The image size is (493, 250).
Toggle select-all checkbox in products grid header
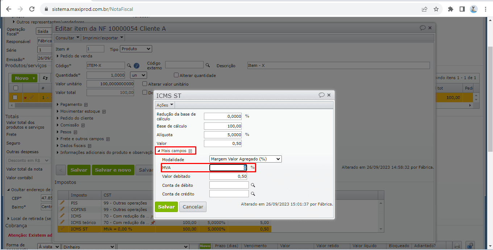16,88
